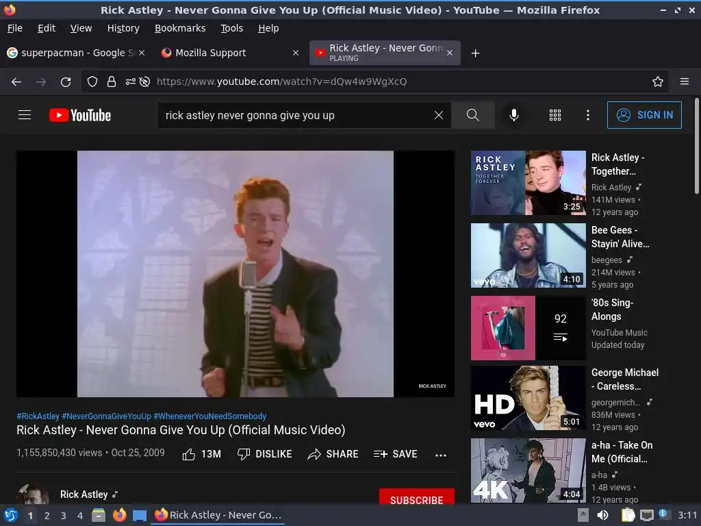Click the SIGN IN button
Screen dimensions: 701x526
point(644,115)
